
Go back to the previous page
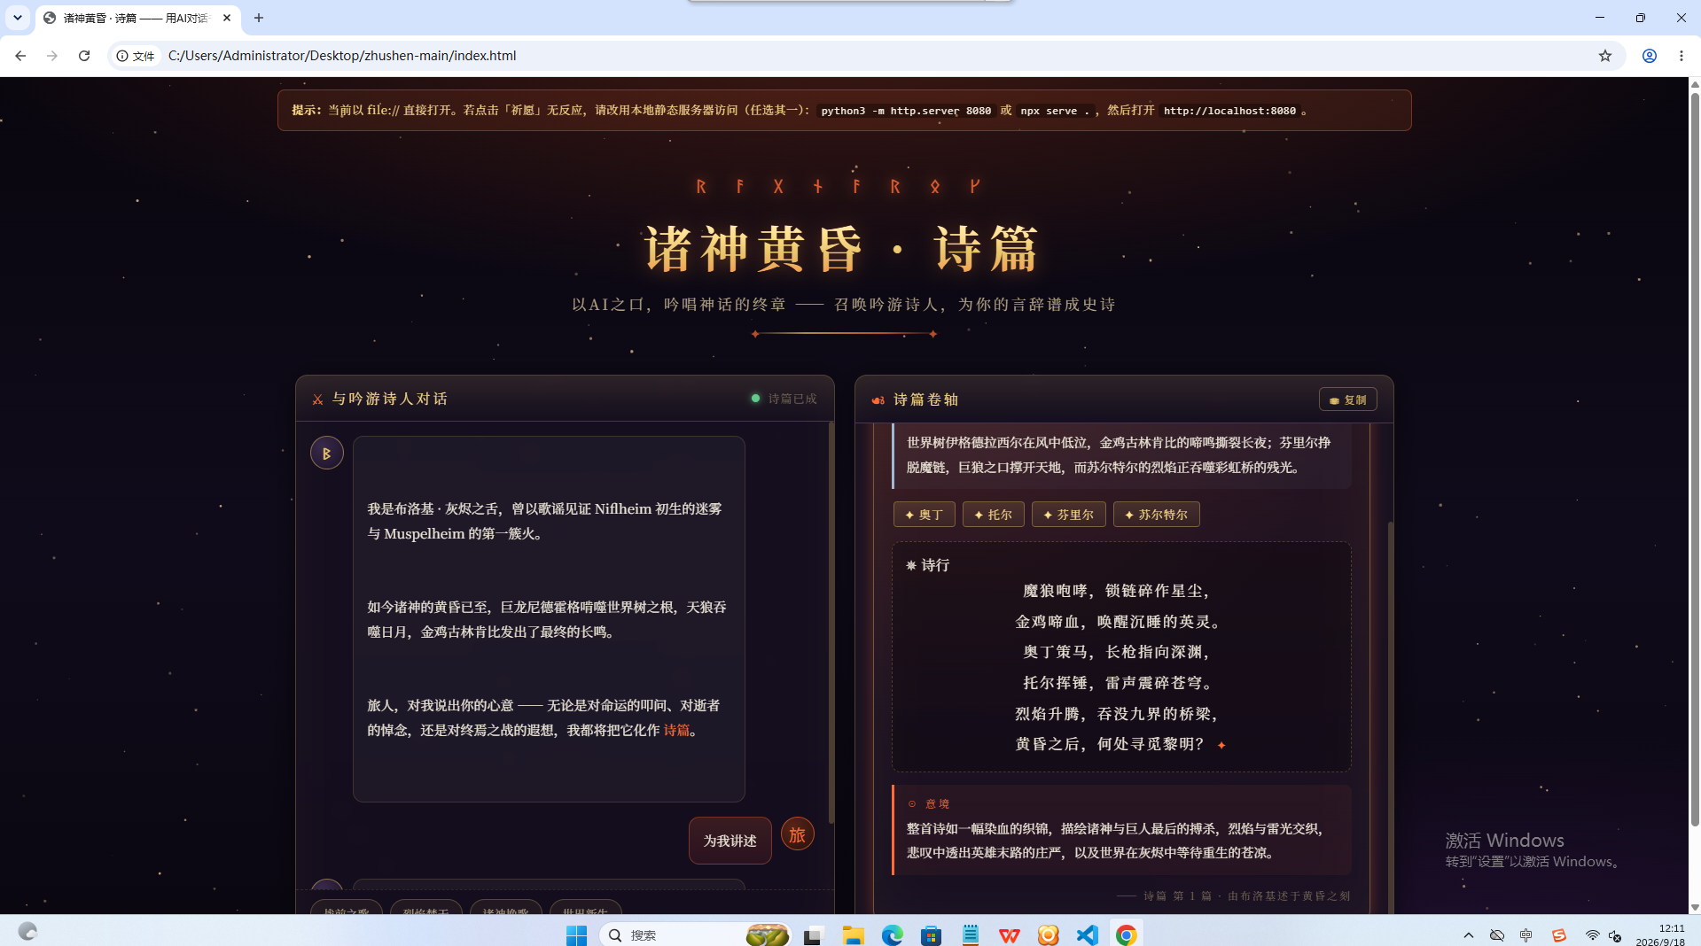point(20,56)
